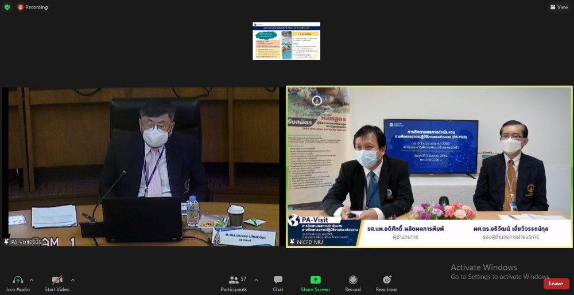
Task: Click the red Recording indicator
Action: (x=32, y=7)
